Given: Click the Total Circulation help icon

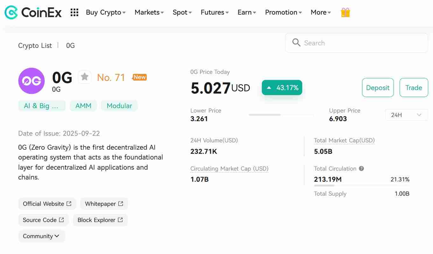Looking at the screenshot, I should 361,169.
